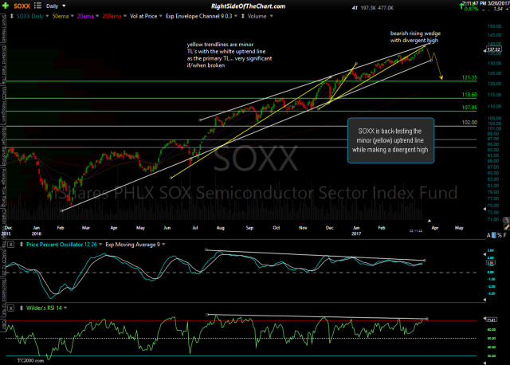Open the Vol at Price dropdown

pos(160,16)
